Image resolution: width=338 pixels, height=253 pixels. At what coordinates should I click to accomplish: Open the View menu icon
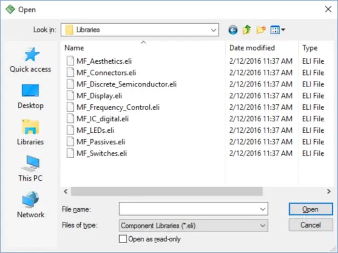point(277,30)
